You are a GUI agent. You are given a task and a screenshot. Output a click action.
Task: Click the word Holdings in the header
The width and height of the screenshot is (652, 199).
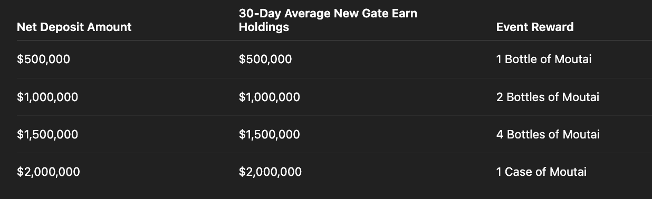click(264, 27)
